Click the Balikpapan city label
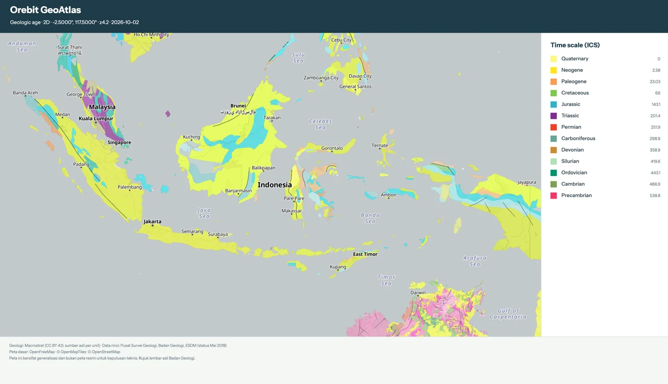Image resolution: width=668 pixels, height=384 pixels. [264, 168]
